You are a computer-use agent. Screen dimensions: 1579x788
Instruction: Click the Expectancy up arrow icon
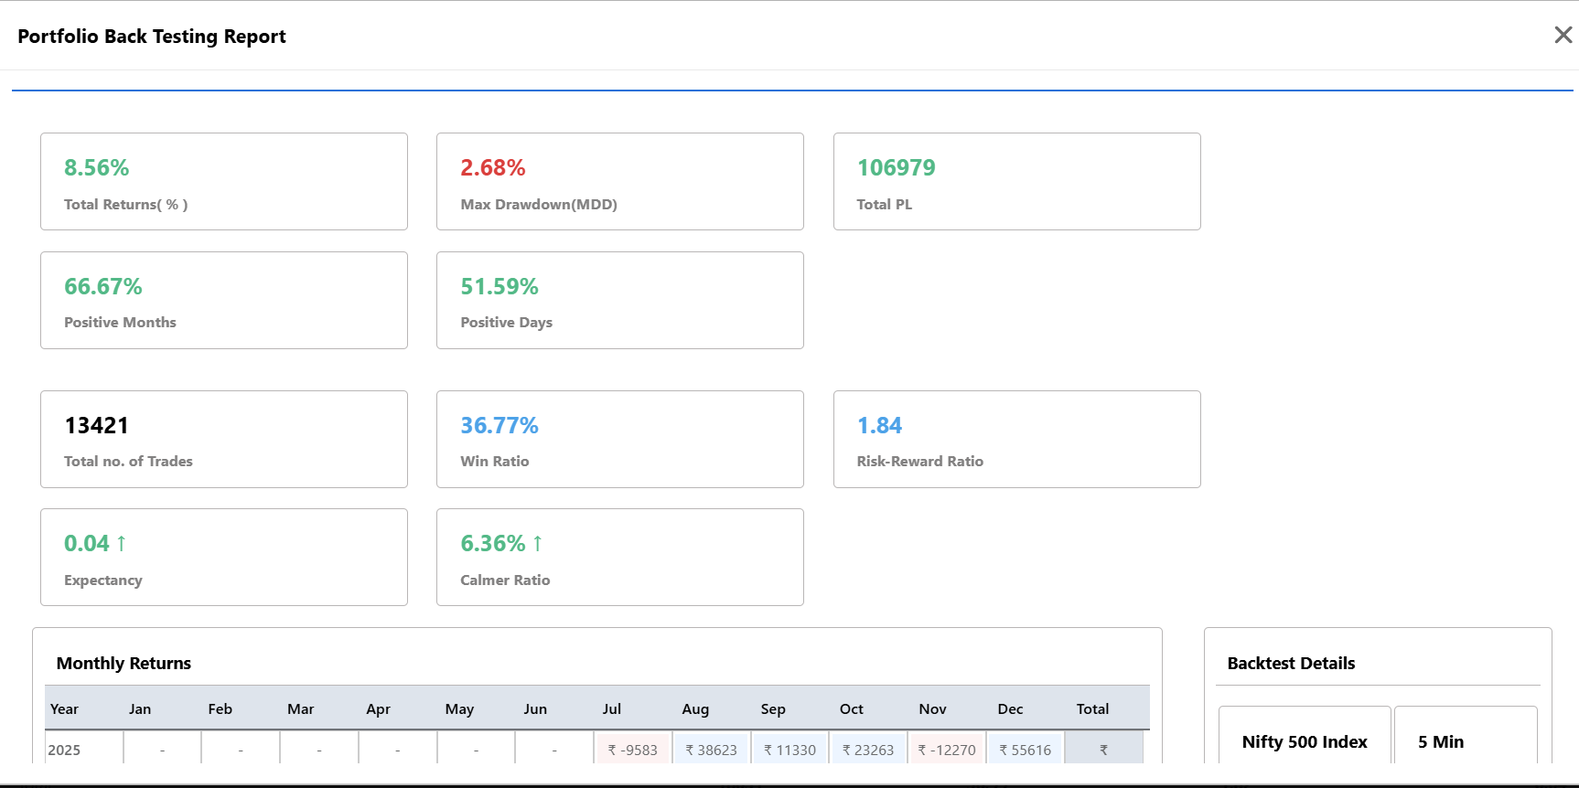click(x=121, y=543)
